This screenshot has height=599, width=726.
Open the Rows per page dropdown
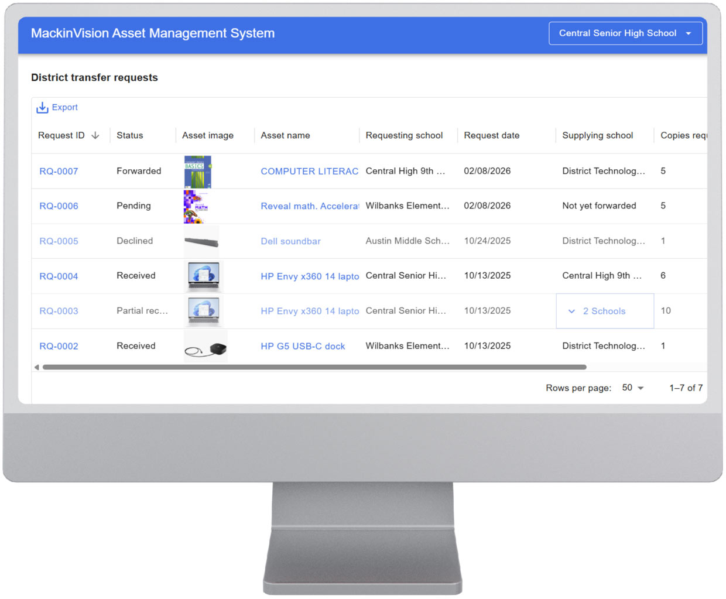[x=632, y=388]
